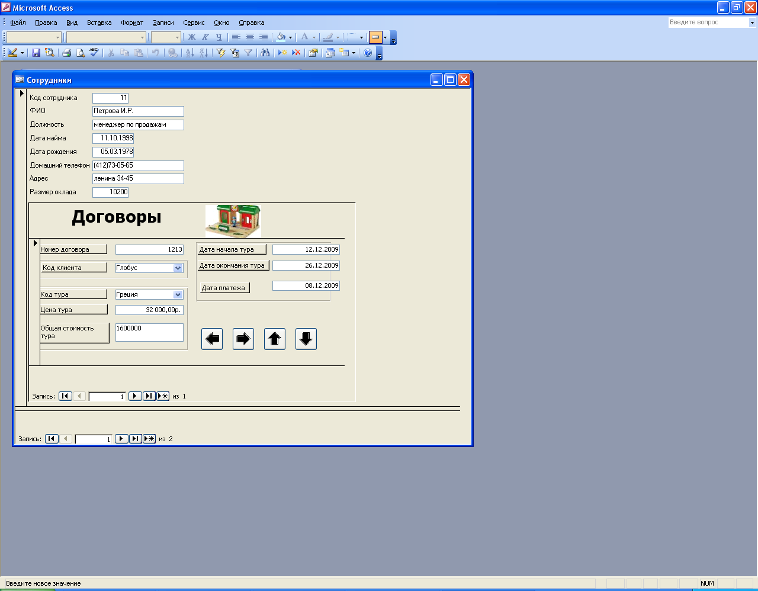Click the Введите вопрос help box

click(x=708, y=23)
